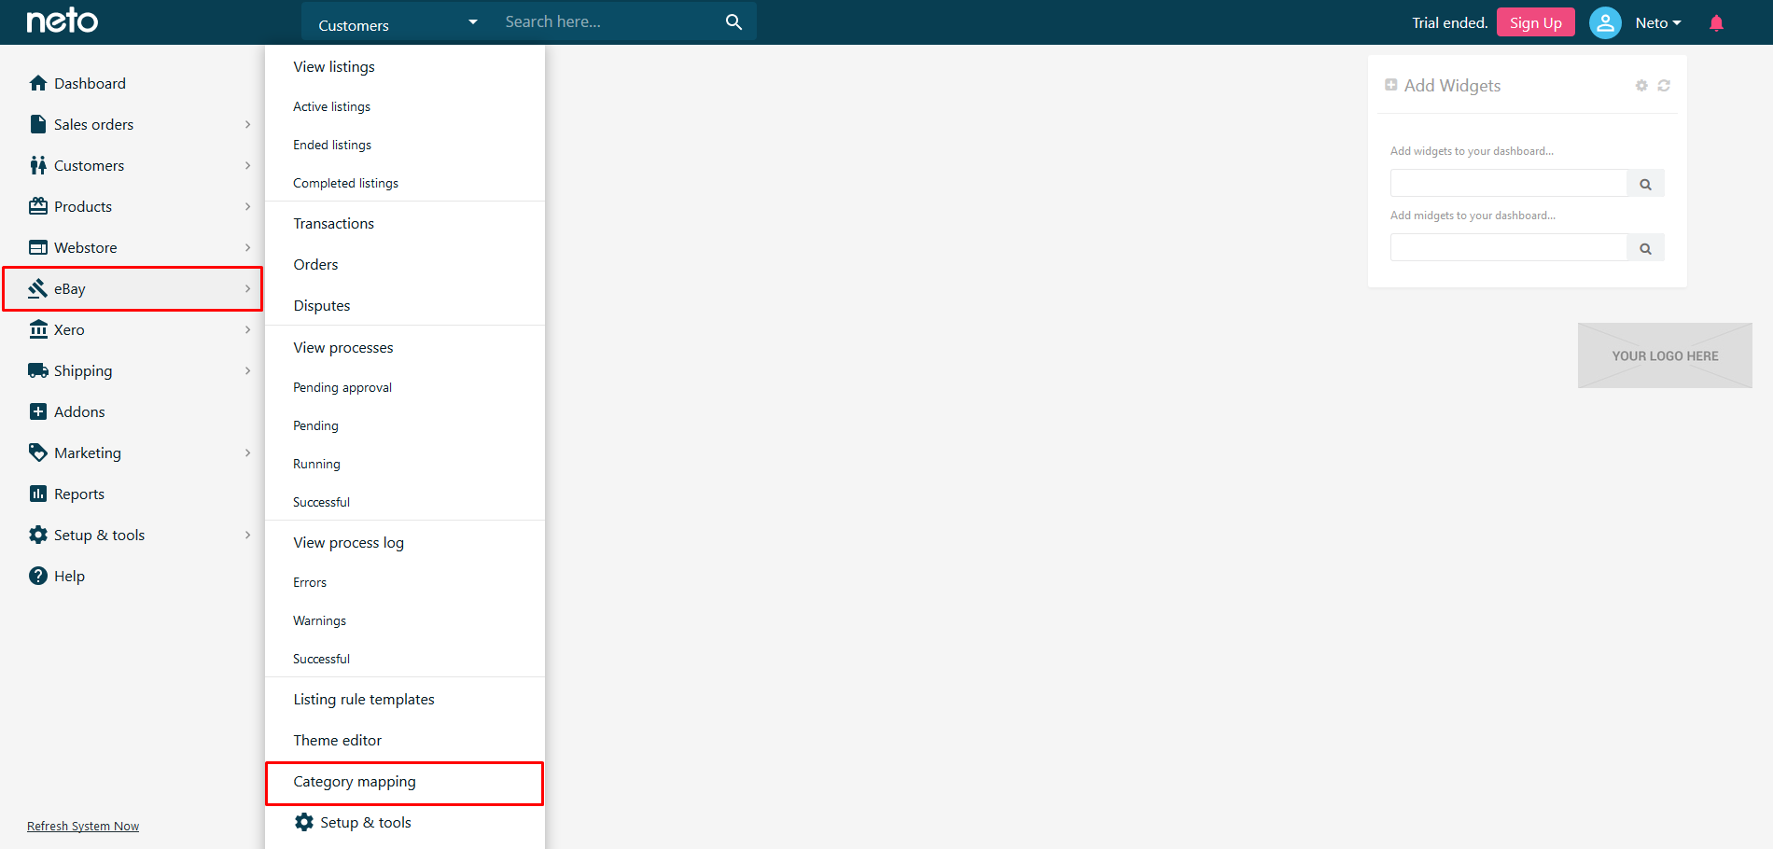This screenshot has height=849, width=1773.
Task: Click the Addons sidebar label
Action: (x=79, y=411)
